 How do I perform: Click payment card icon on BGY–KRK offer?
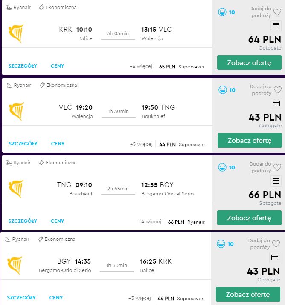(x=274, y=258)
